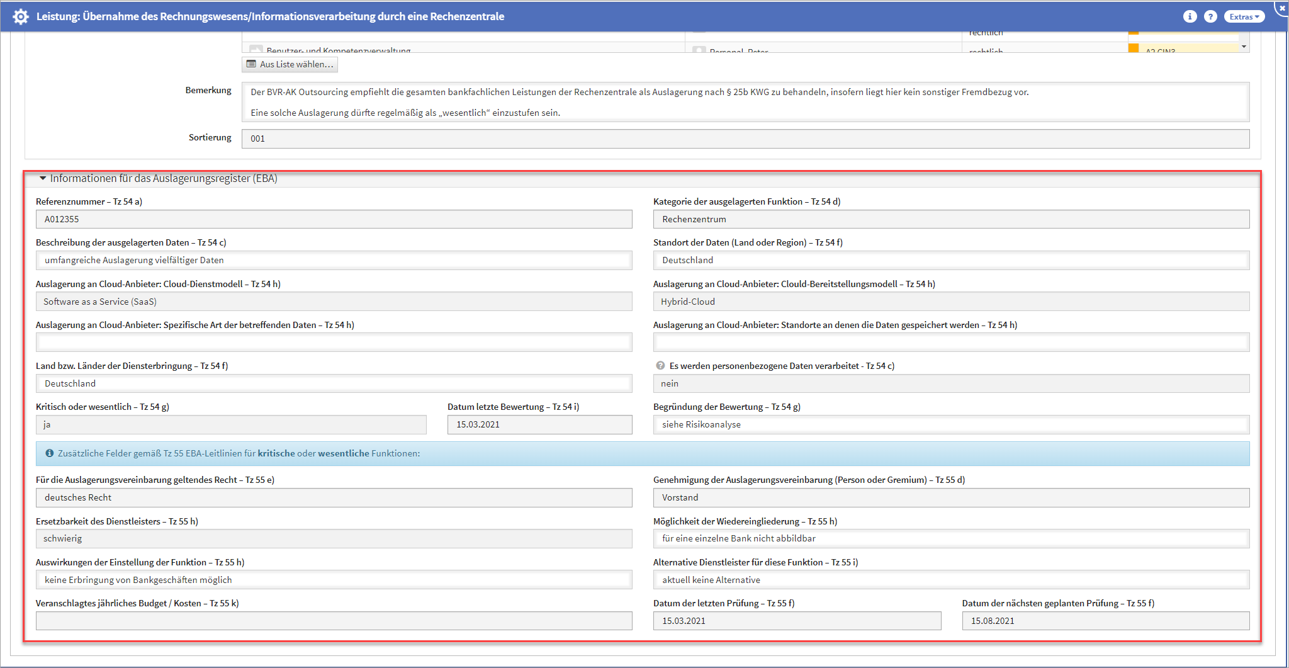Click the Aus Liste wählen button
1289x668 pixels.
tap(290, 64)
